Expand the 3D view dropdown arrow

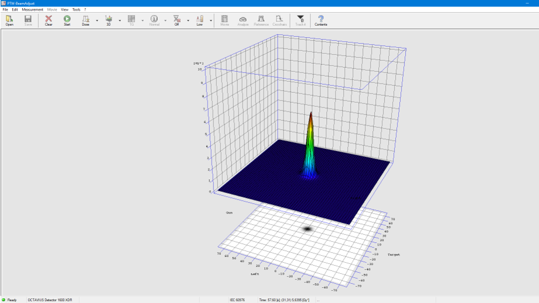[x=120, y=20]
